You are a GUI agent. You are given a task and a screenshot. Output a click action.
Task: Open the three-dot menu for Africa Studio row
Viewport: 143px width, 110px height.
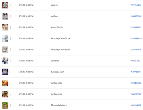(11, 27)
